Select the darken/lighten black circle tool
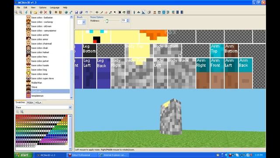The image size is (280, 158). 119,12
